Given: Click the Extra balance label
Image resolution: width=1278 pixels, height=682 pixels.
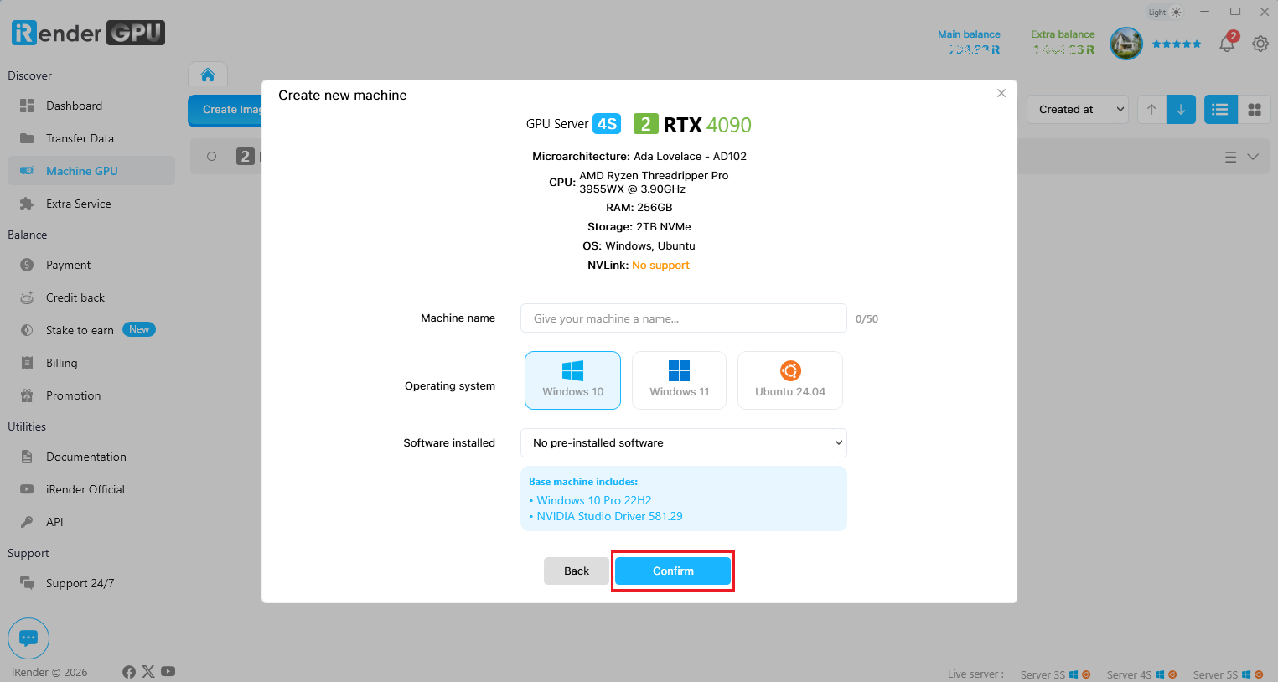Looking at the screenshot, I should tap(1063, 34).
